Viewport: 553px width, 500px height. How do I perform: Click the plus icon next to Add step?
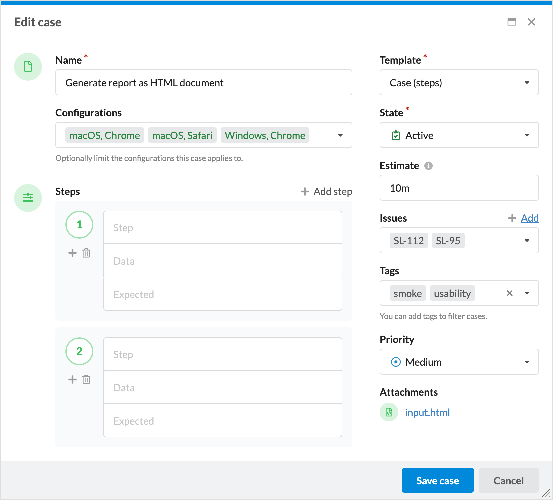coord(305,192)
